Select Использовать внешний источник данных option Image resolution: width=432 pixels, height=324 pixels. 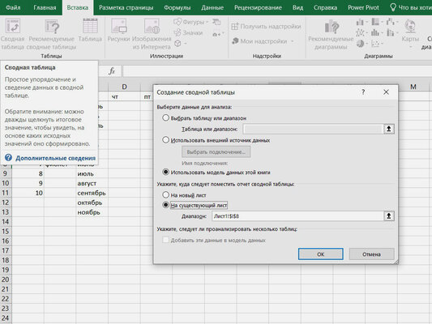165,140
